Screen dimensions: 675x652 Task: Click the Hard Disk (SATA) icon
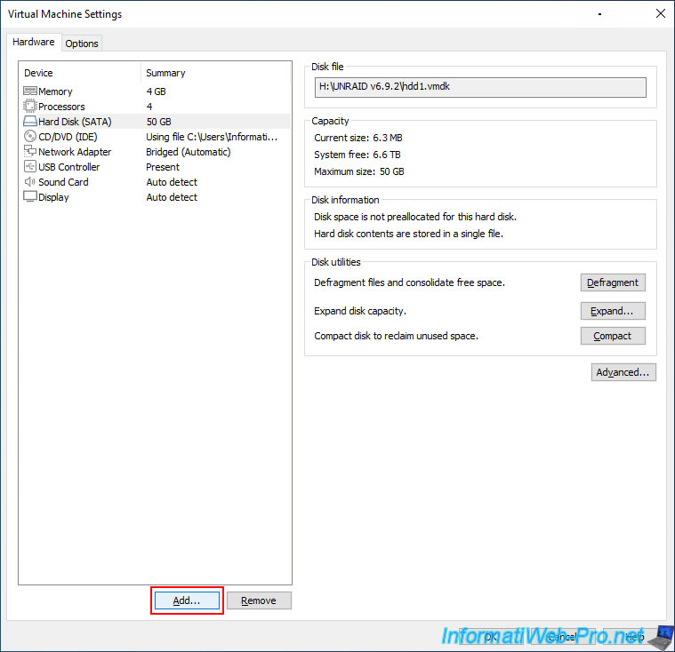point(29,122)
